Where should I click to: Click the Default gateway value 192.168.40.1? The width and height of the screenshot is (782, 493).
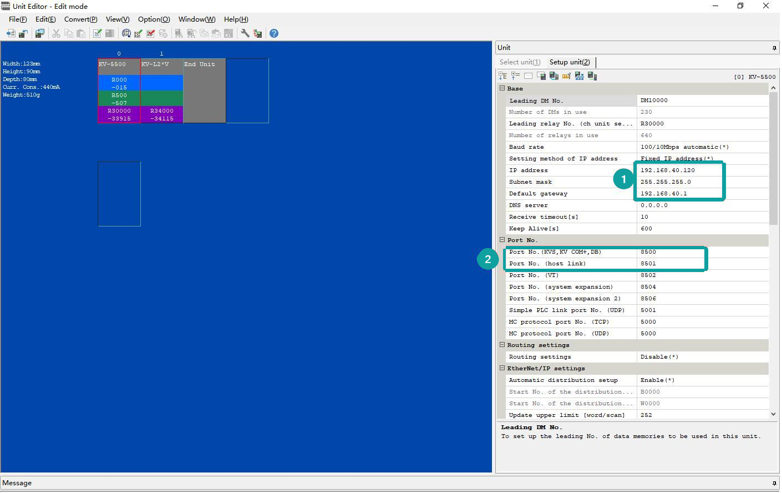[x=663, y=194]
